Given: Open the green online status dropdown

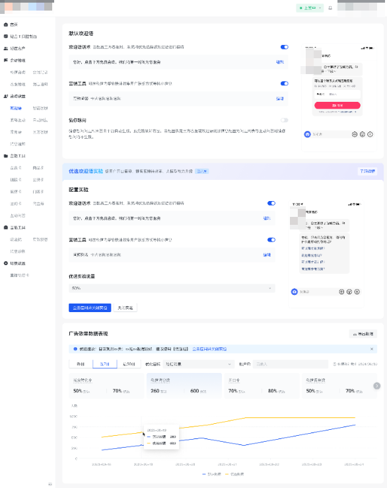Looking at the screenshot, I should tap(310, 8).
